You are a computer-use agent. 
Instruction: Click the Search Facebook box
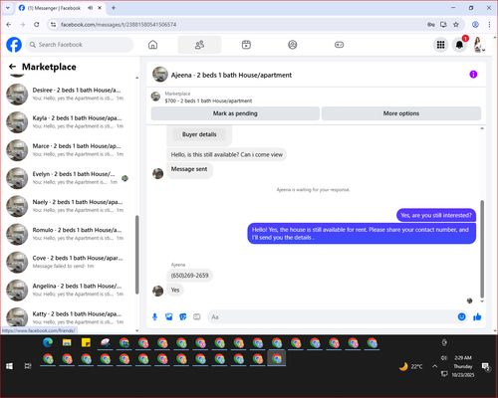tap(80, 45)
